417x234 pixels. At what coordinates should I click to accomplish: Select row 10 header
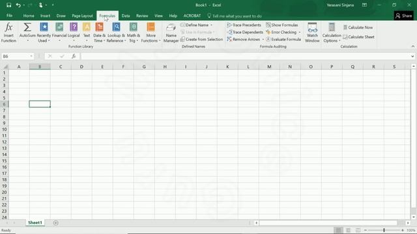[x=5, y=129]
